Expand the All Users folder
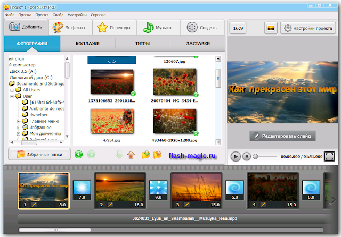341x237 pixels. pos(12,90)
